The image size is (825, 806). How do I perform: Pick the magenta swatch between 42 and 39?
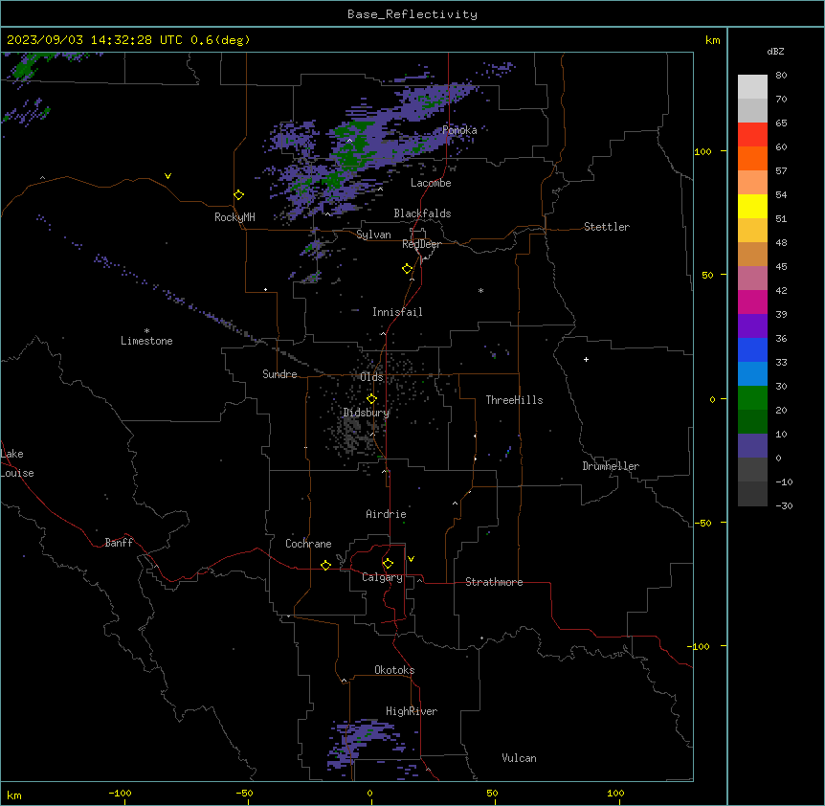tap(752, 302)
